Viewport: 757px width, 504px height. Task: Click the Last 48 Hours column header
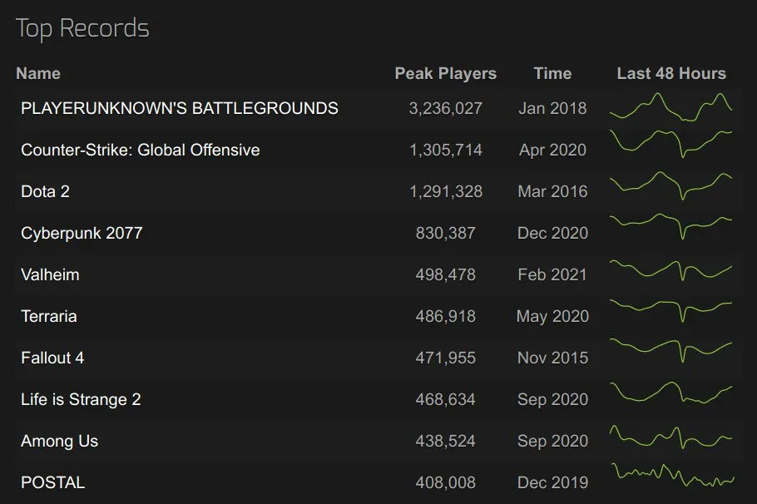coord(670,73)
